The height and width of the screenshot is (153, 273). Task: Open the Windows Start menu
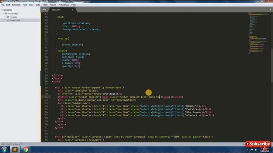[x=4, y=150]
